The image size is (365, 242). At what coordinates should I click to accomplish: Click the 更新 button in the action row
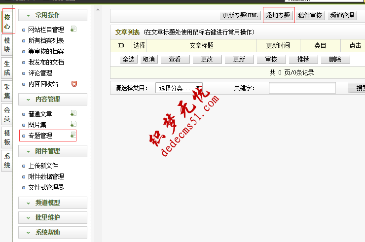coord(239,59)
